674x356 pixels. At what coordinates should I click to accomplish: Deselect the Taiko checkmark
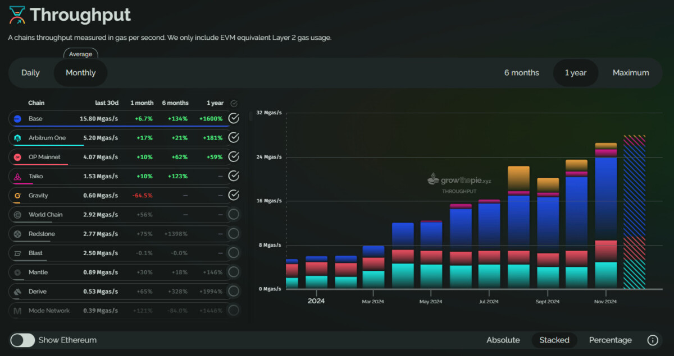coord(234,176)
